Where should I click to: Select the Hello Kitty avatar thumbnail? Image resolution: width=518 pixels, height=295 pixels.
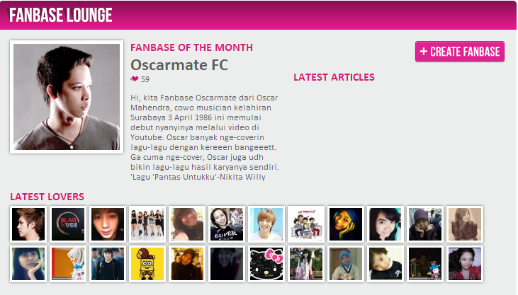pyautogui.click(x=266, y=264)
